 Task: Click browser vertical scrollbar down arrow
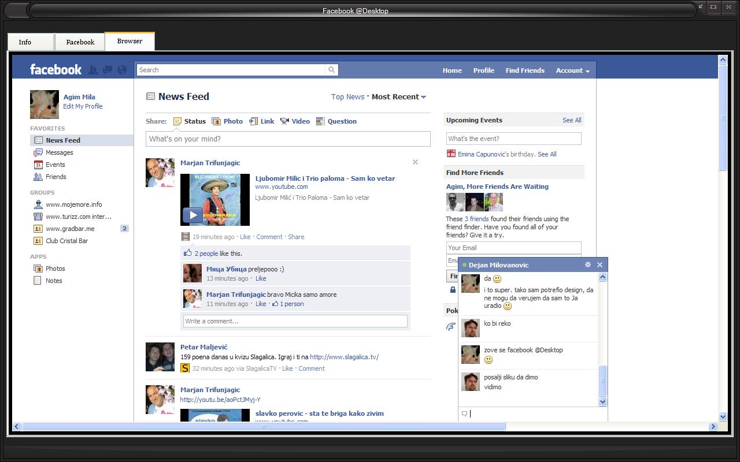[723, 416]
